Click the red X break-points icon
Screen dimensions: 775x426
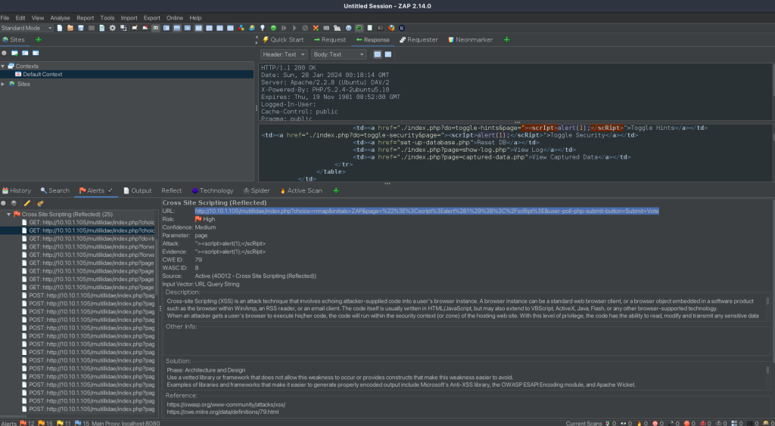(316, 28)
